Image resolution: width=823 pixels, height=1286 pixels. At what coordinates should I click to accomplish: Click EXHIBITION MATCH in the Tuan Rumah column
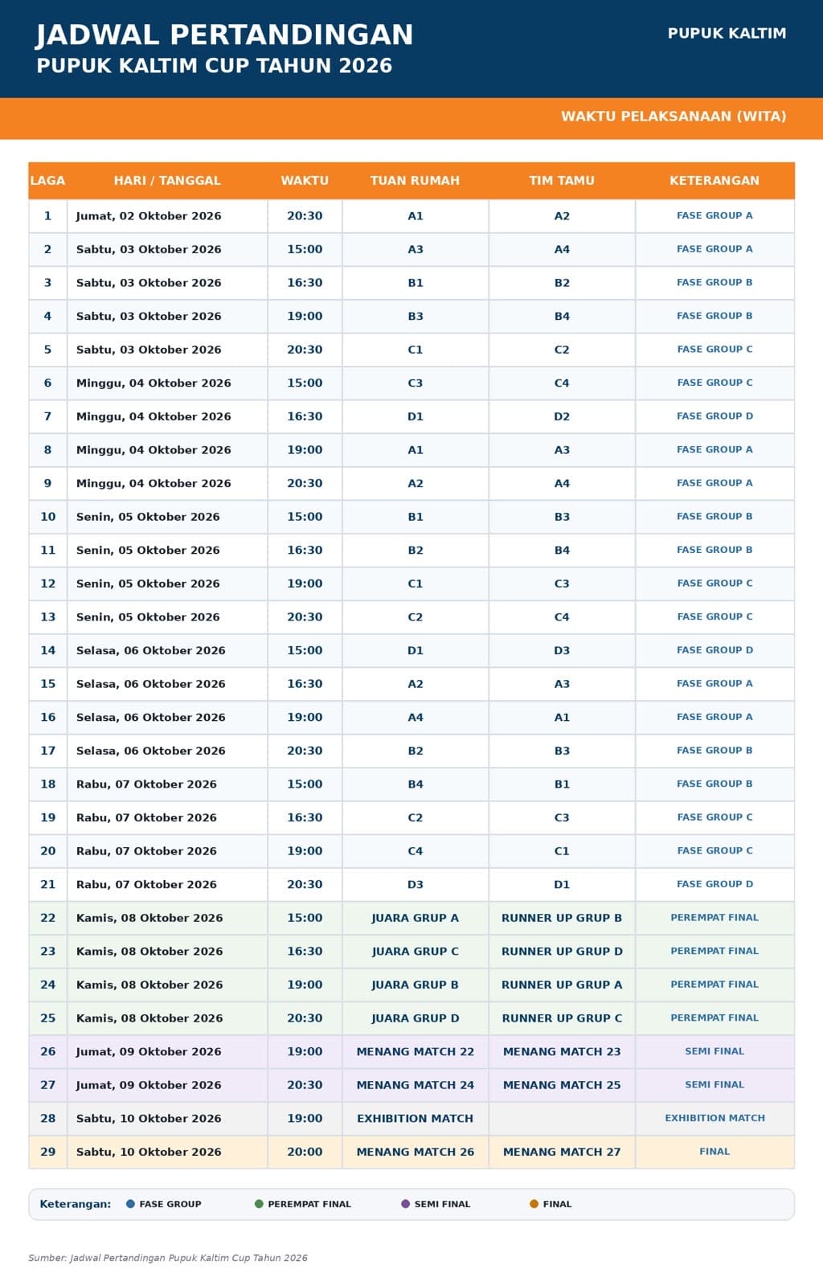tap(416, 1119)
